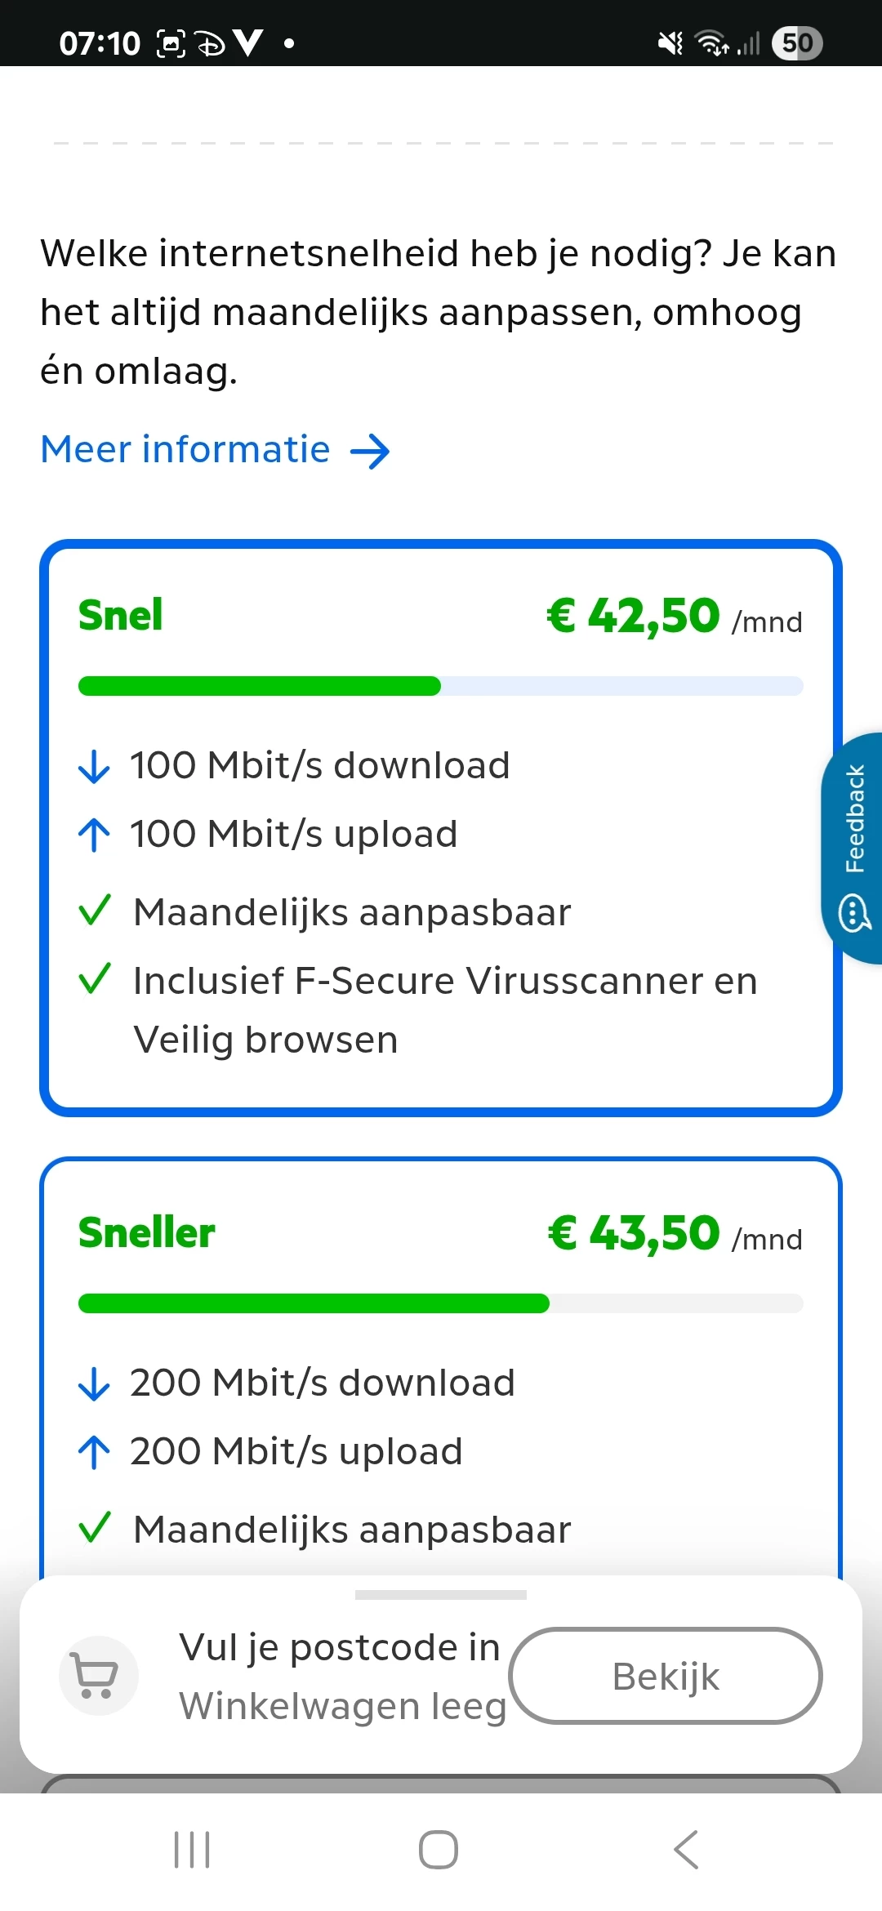Open the Feedback side tab
This screenshot has height=1911, width=882.
pos(853,848)
